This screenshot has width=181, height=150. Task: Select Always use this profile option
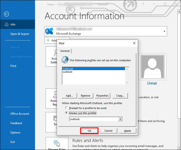pos(66,113)
